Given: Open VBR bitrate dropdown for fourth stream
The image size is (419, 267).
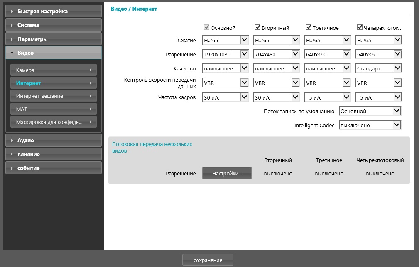Looking at the screenshot, I should pyautogui.click(x=379, y=83).
